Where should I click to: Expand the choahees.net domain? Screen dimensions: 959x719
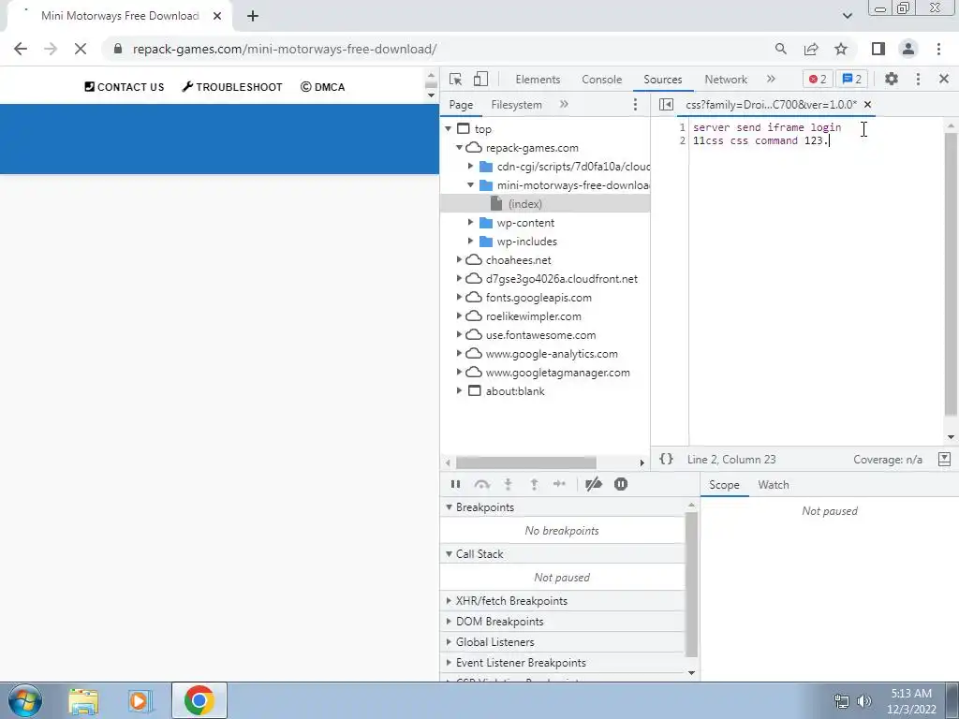click(459, 260)
